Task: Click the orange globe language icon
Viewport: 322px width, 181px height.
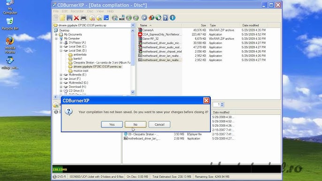Action: click(x=151, y=18)
